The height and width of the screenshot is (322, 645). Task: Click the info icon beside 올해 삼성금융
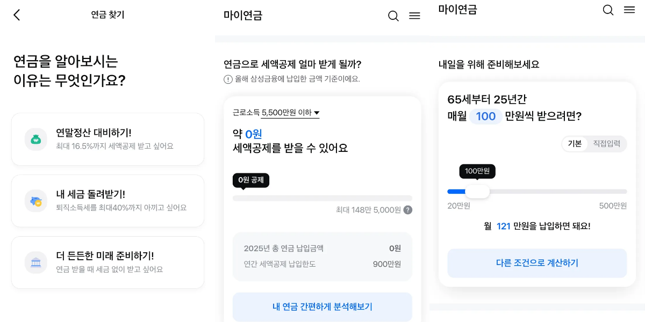[x=228, y=79]
